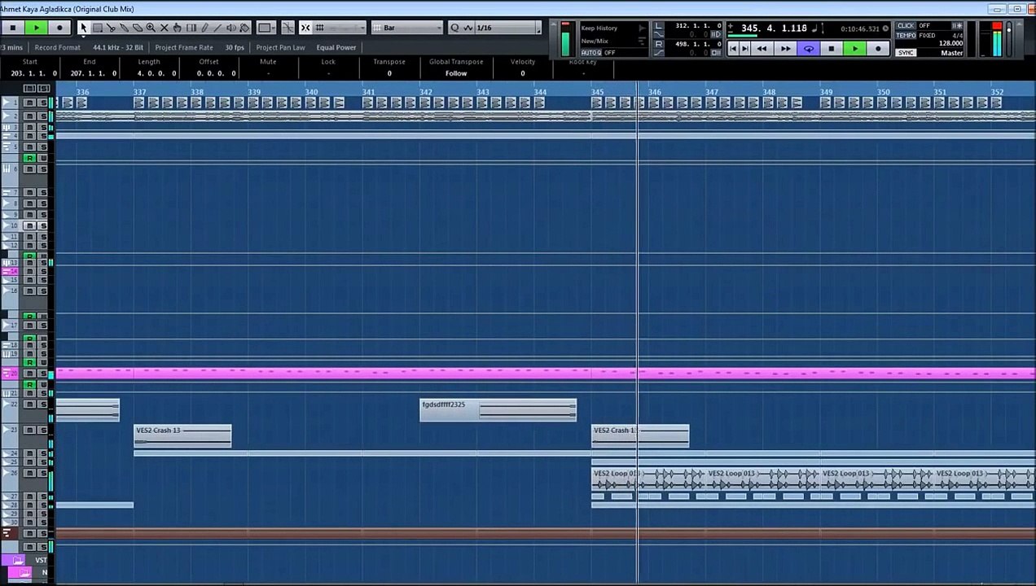Solo track 1 with its S button
The image size is (1036, 586).
42,103
